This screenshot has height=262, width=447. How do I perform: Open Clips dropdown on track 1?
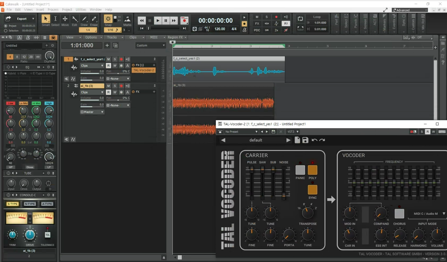(x=92, y=65)
